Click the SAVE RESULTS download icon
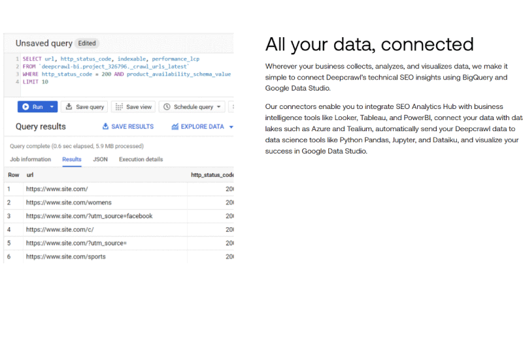Image resolution: width=523 pixels, height=346 pixels. 105,126
